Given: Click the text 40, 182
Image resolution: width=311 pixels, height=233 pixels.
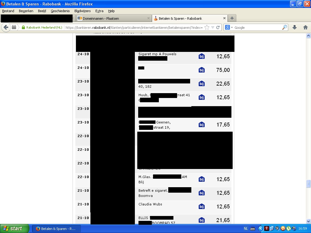Looking at the screenshot, I should 145,86.
